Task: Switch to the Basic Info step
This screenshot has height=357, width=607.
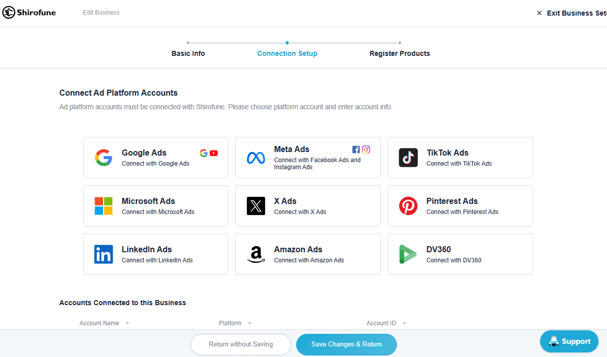Action: pos(188,53)
